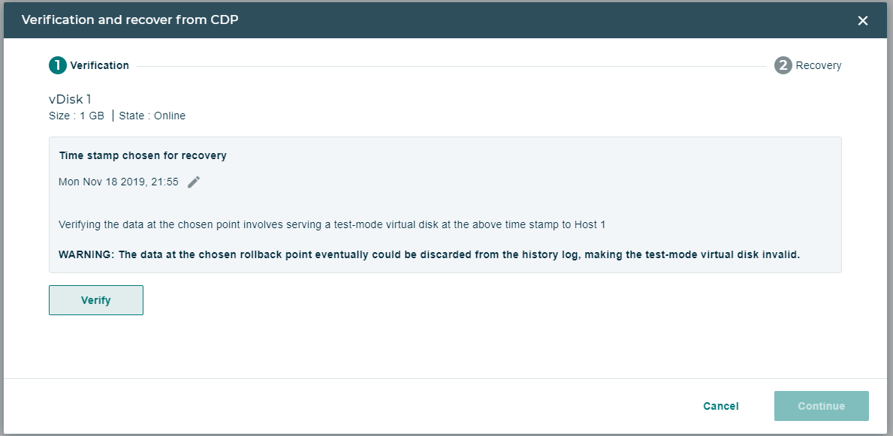Open the Verification step label
Screen dimensions: 893x436
coord(100,65)
